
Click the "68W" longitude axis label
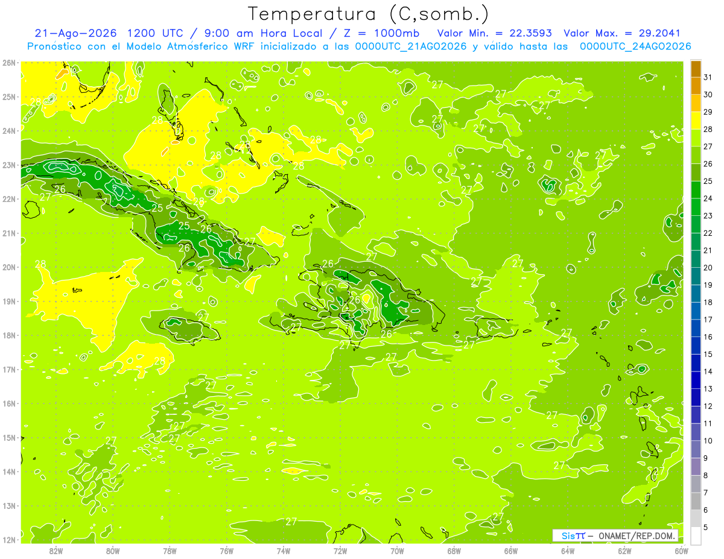point(454,551)
